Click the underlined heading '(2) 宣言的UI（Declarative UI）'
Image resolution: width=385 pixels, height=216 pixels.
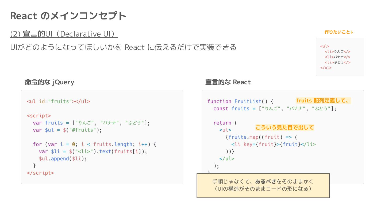point(64,34)
